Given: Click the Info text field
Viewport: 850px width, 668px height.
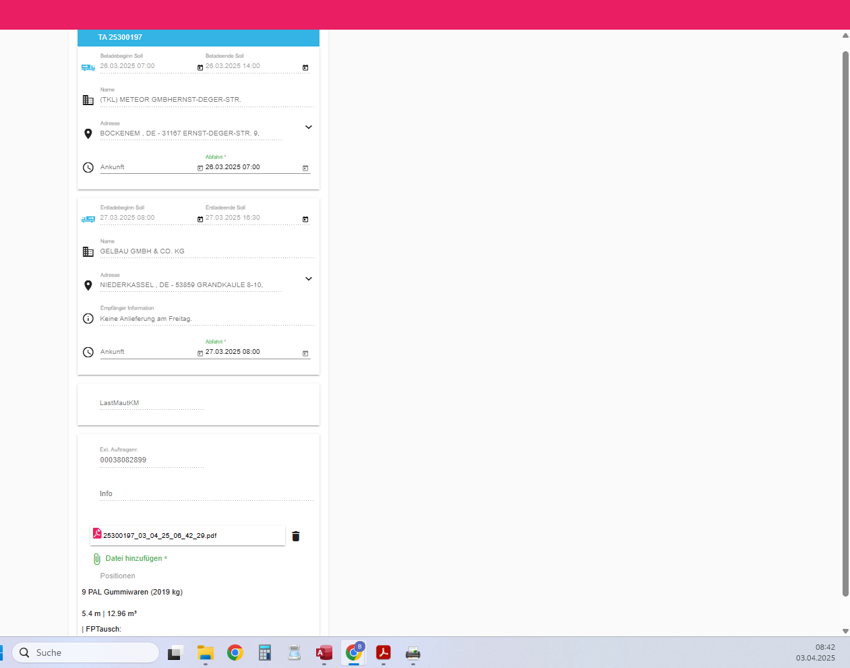Looking at the screenshot, I should coord(207,493).
